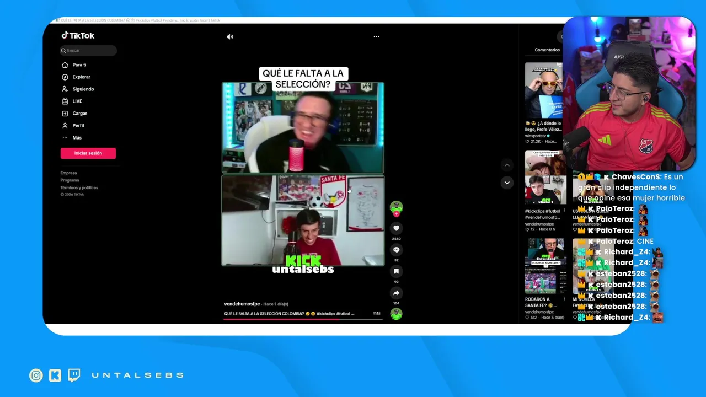Click the Kick icon in the overlay footer

tap(55, 375)
